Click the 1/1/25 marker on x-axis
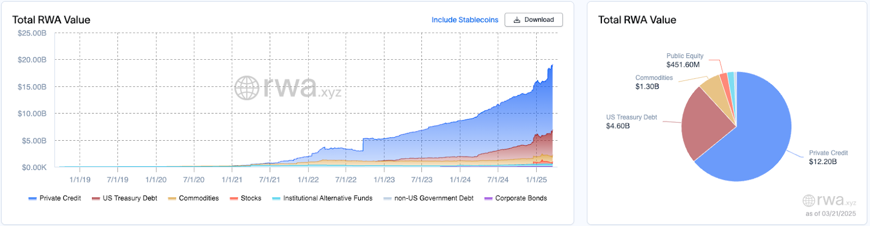Screen dimensions: 870x226 [x=537, y=180]
